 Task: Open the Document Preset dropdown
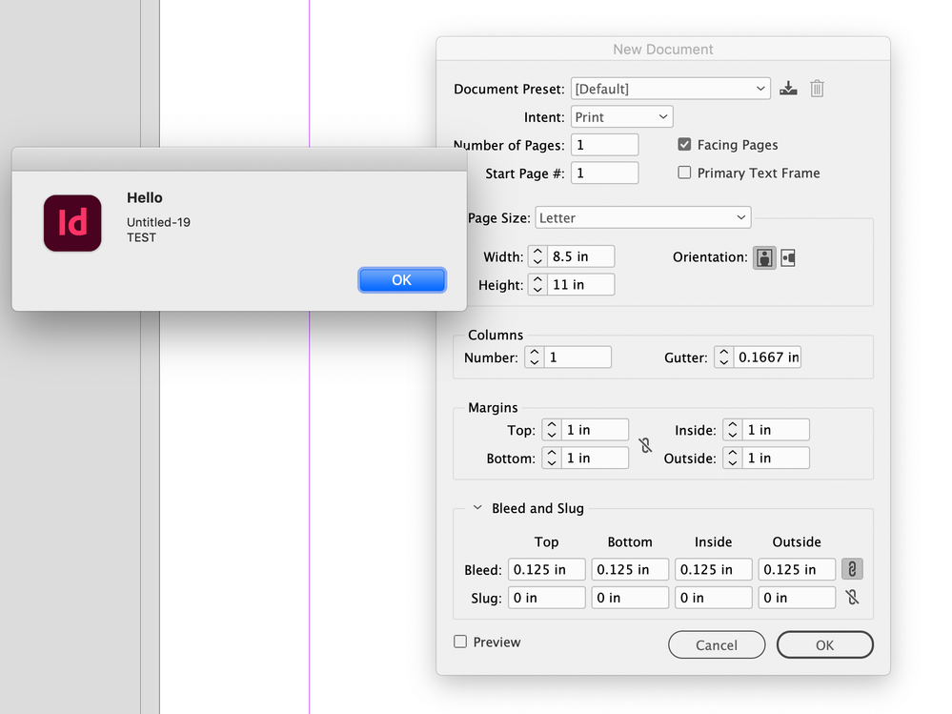click(670, 89)
